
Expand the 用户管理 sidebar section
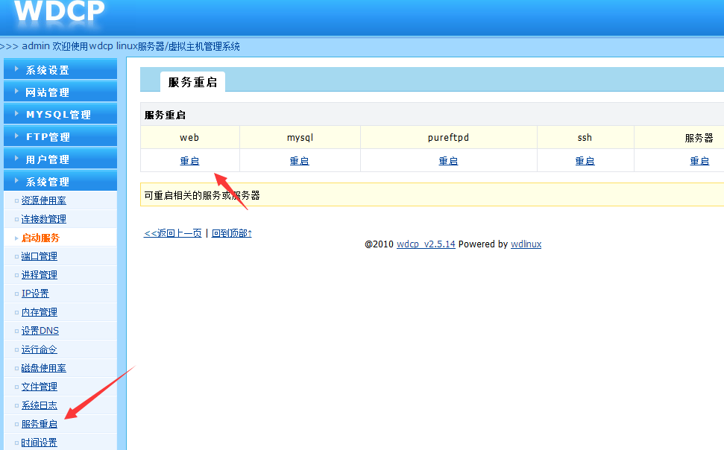click(60, 159)
